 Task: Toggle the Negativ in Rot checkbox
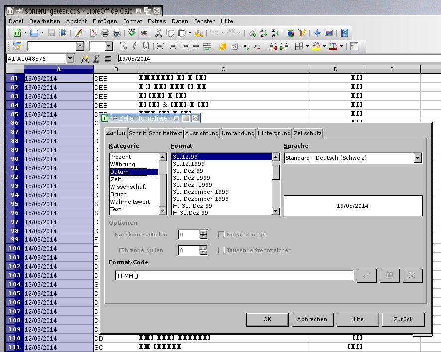[x=221, y=235]
